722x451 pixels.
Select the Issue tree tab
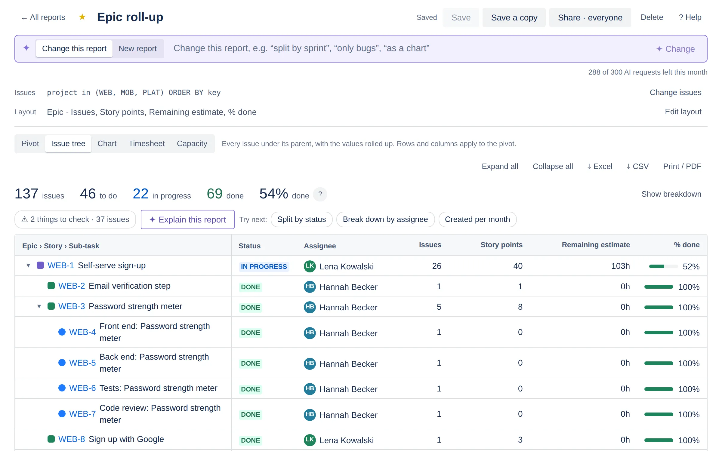click(x=68, y=143)
